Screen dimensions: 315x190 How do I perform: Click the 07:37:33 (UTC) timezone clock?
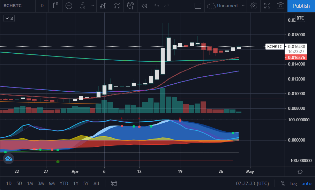(x=252, y=183)
